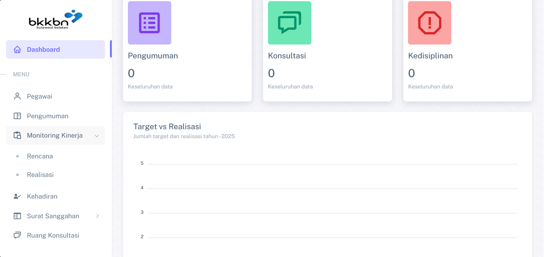Image resolution: width=544 pixels, height=257 pixels.
Task: Click the red Kedisiplinan warning icon tile
Action: 429,23
